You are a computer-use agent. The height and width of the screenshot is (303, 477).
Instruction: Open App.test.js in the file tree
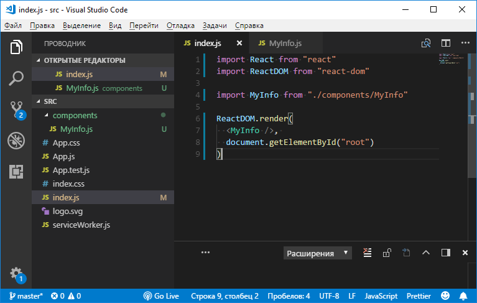pyautogui.click(x=103, y=170)
